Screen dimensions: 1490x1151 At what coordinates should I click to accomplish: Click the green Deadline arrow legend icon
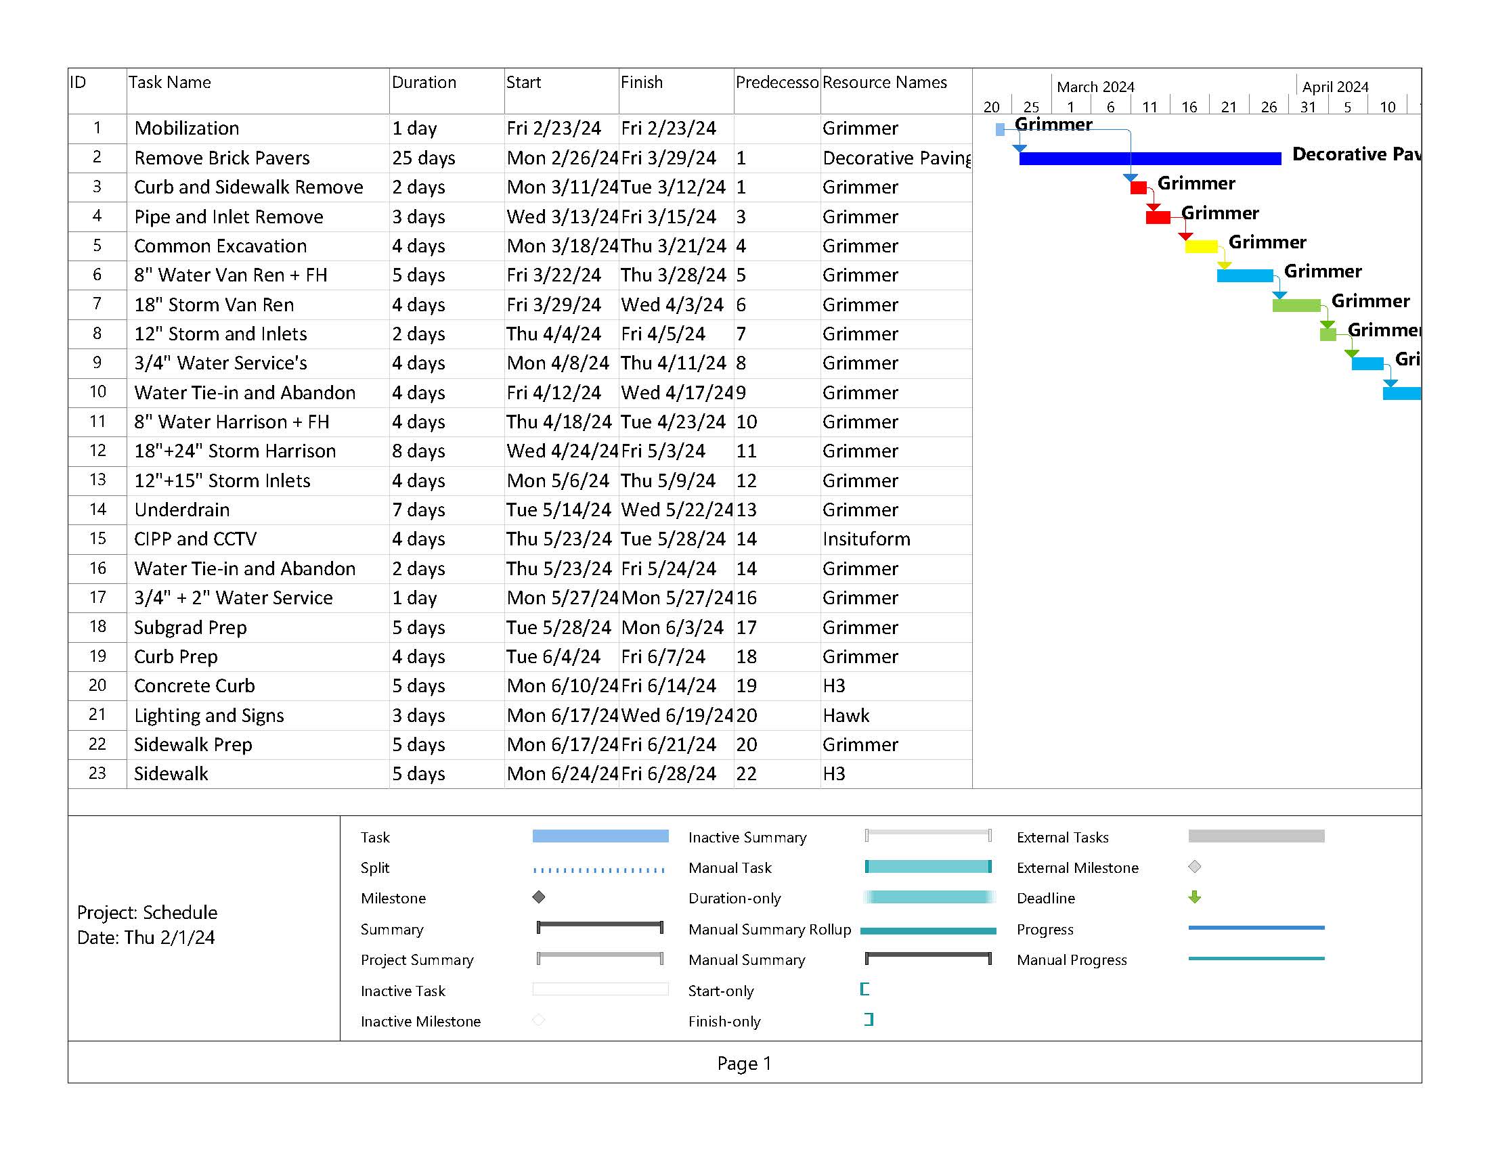tap(1194, 897)
